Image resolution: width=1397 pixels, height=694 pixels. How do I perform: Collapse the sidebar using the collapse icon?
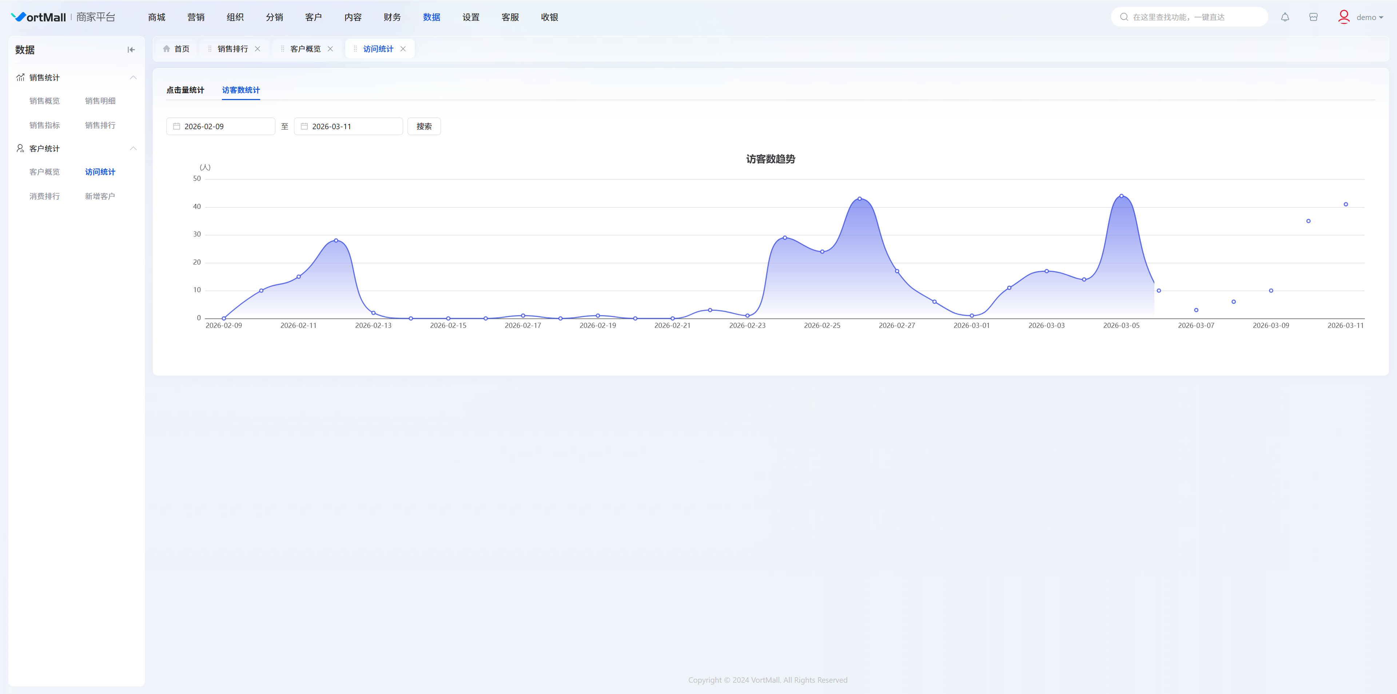(131, 50)
